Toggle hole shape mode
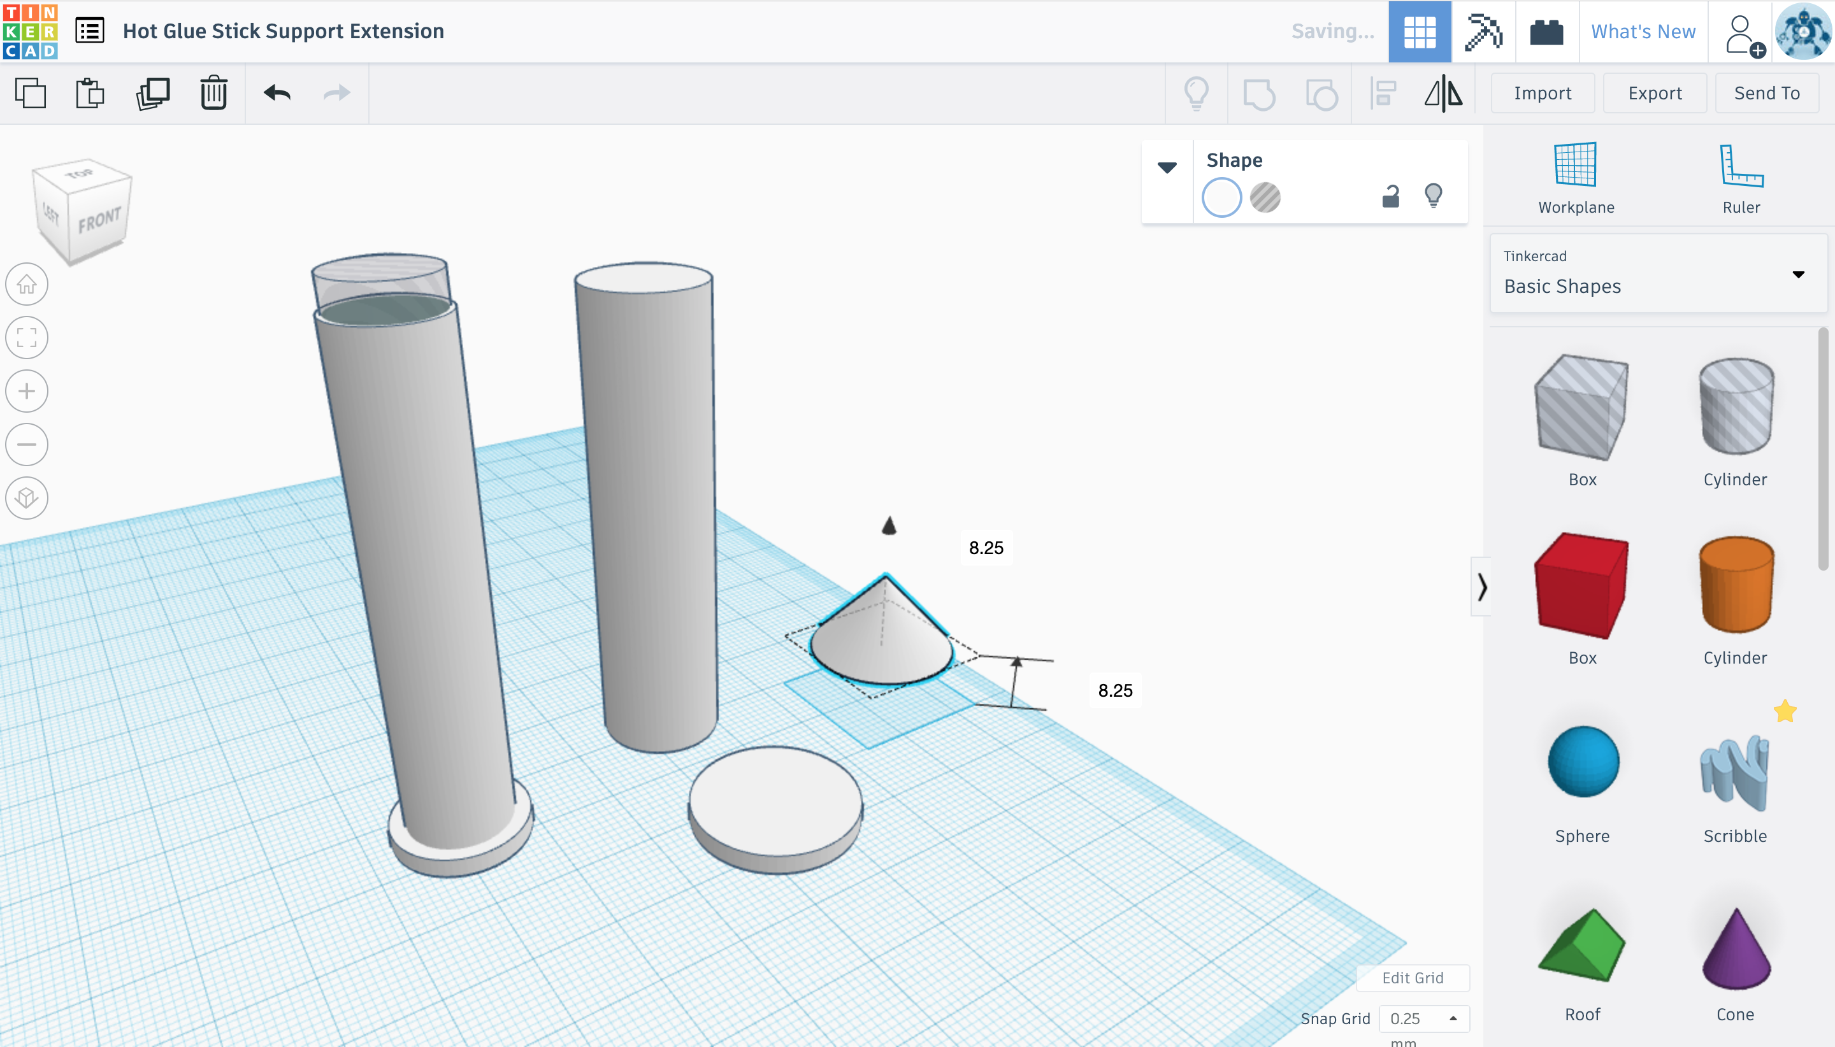The height and width of the screenshot is (1047, 1835). tap(1265, 196)
